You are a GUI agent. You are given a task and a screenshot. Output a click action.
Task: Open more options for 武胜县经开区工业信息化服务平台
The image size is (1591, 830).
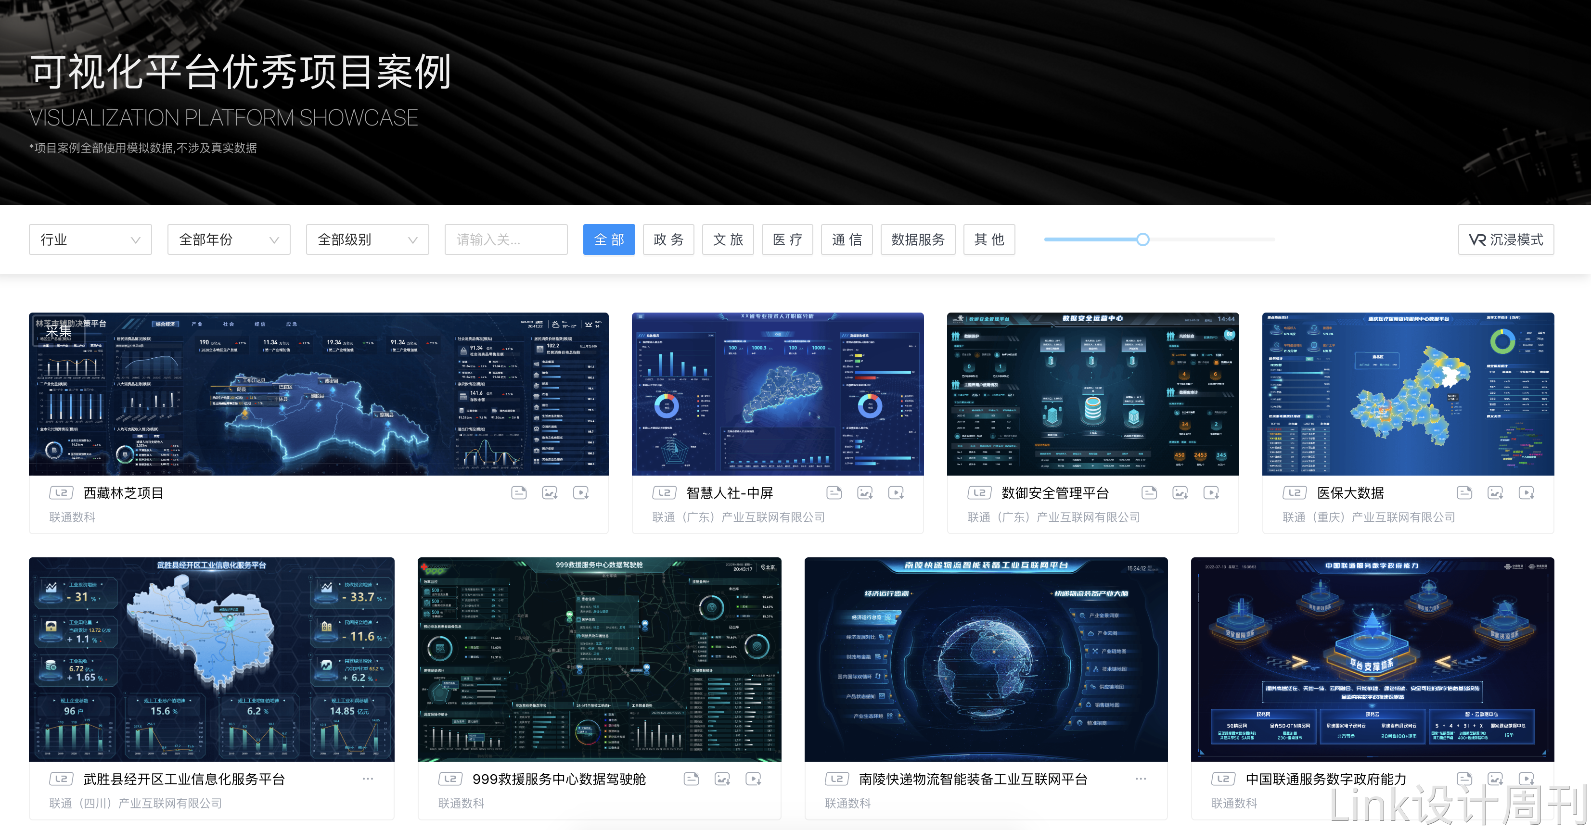(x=368, y=779)
